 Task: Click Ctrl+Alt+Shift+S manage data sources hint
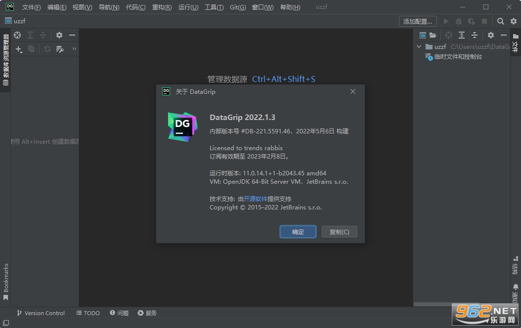(283, 79)
